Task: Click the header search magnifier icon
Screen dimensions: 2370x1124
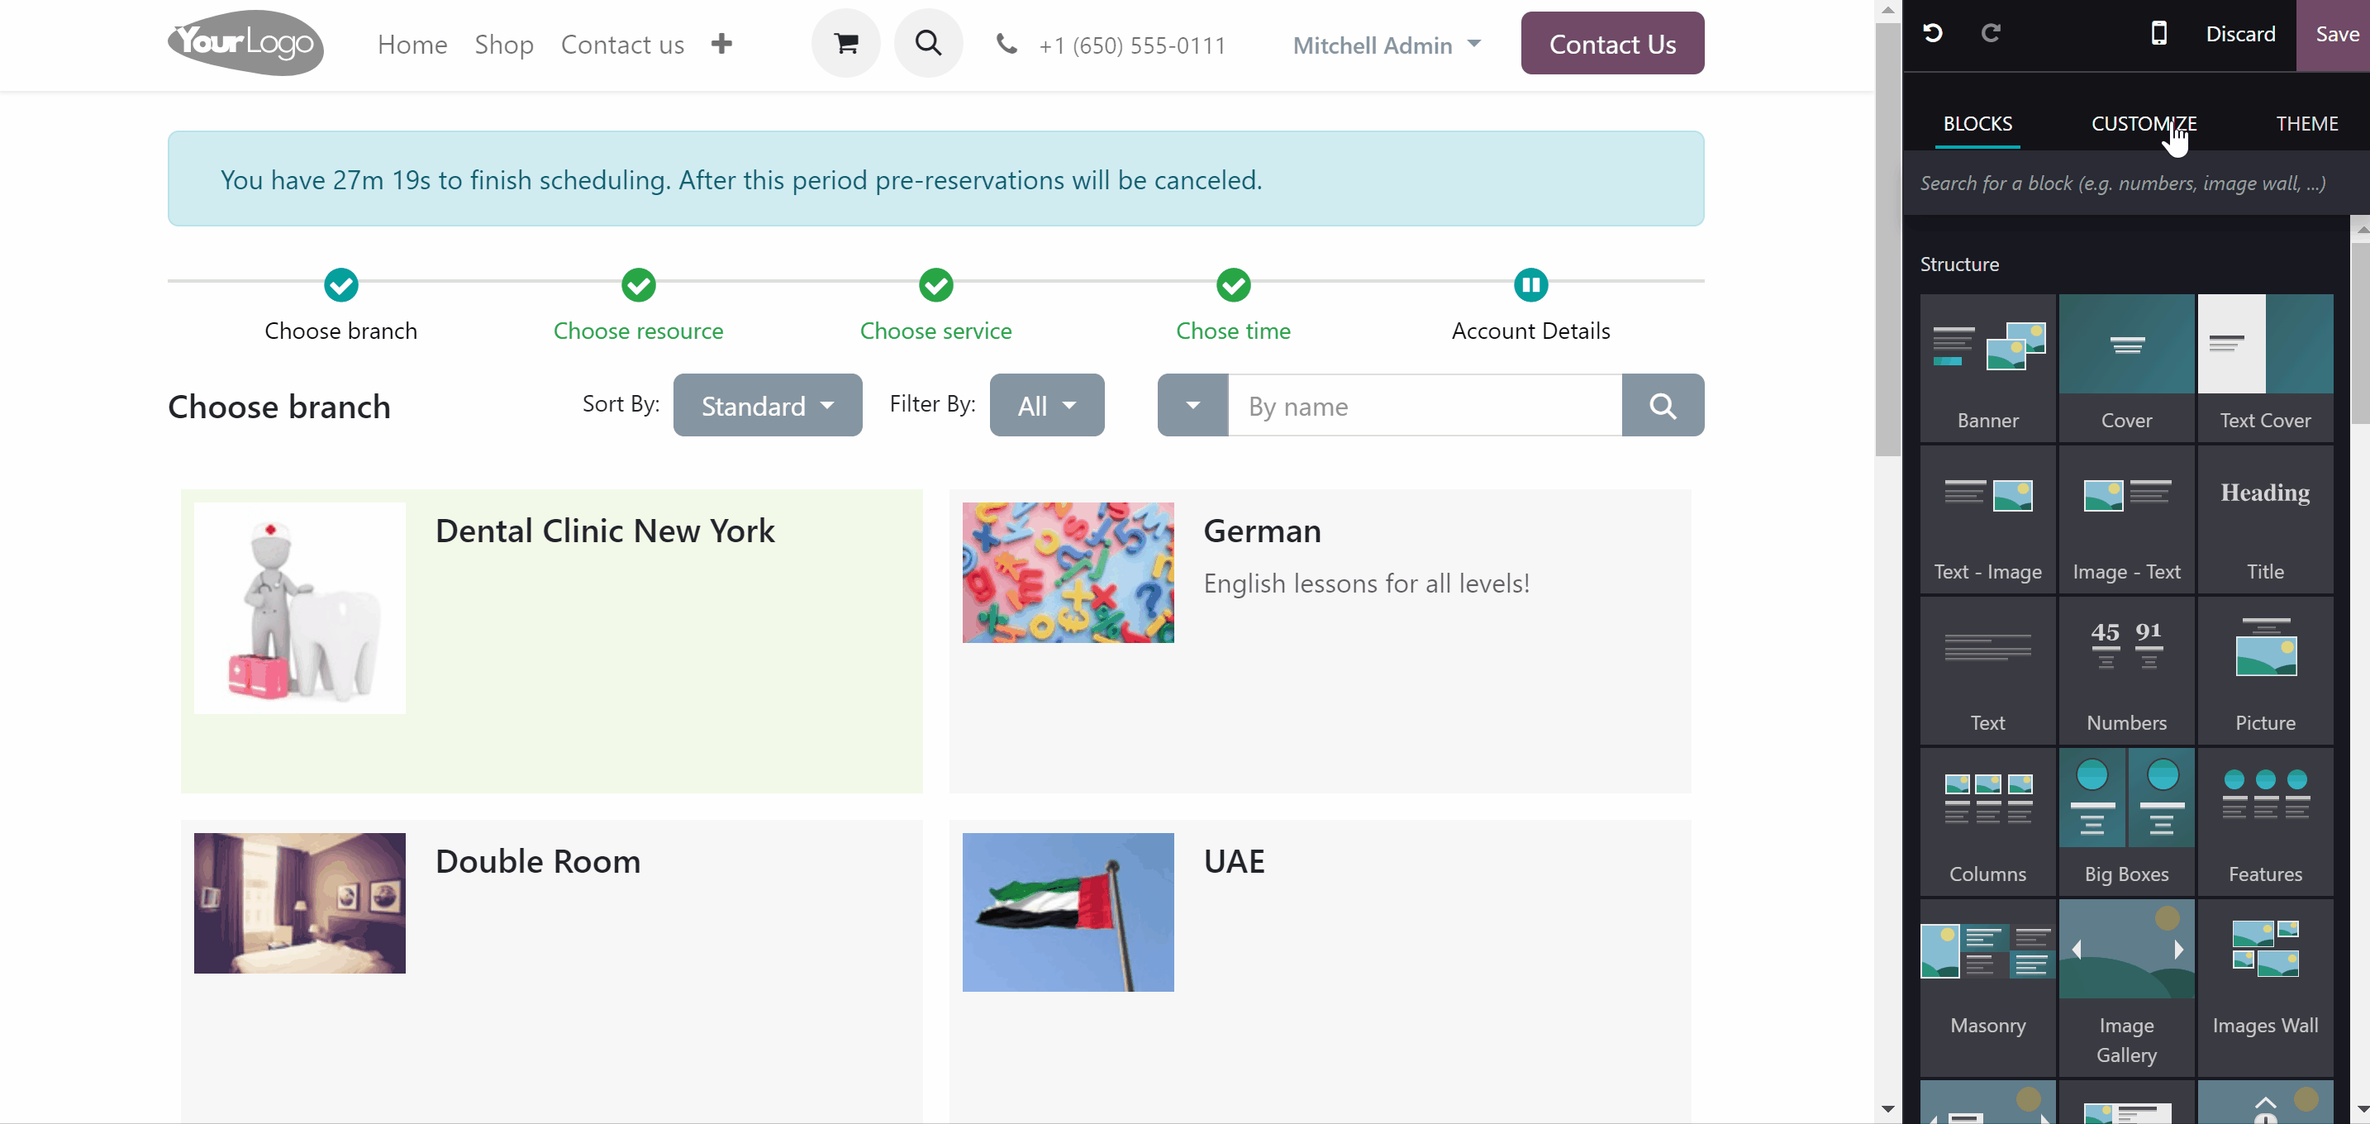Action: 928,43
